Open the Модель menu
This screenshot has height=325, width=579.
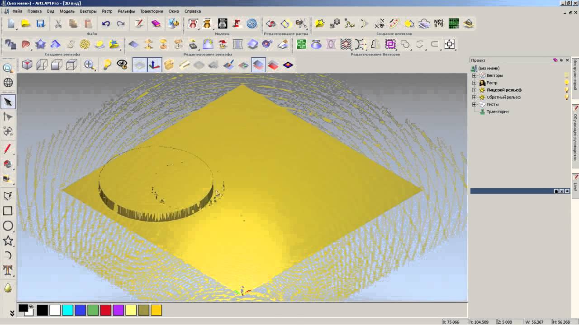(67, 11)
